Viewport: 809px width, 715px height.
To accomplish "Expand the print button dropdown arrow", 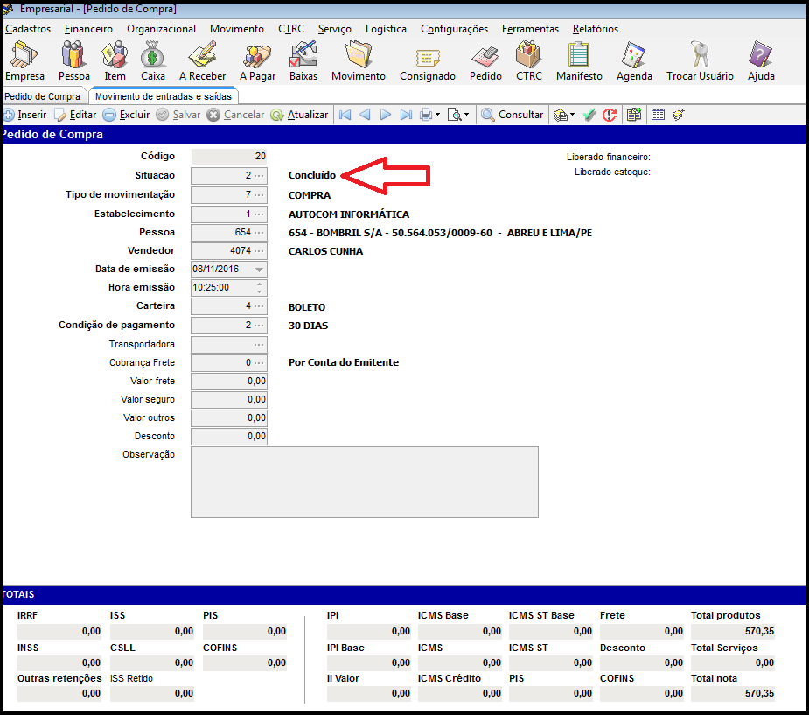I will click(x=437, y=115).
